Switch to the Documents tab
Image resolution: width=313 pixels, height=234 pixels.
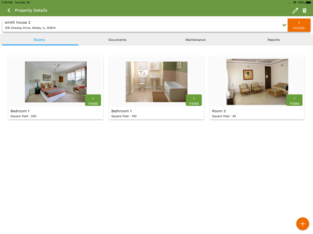[x=117, y=40]
